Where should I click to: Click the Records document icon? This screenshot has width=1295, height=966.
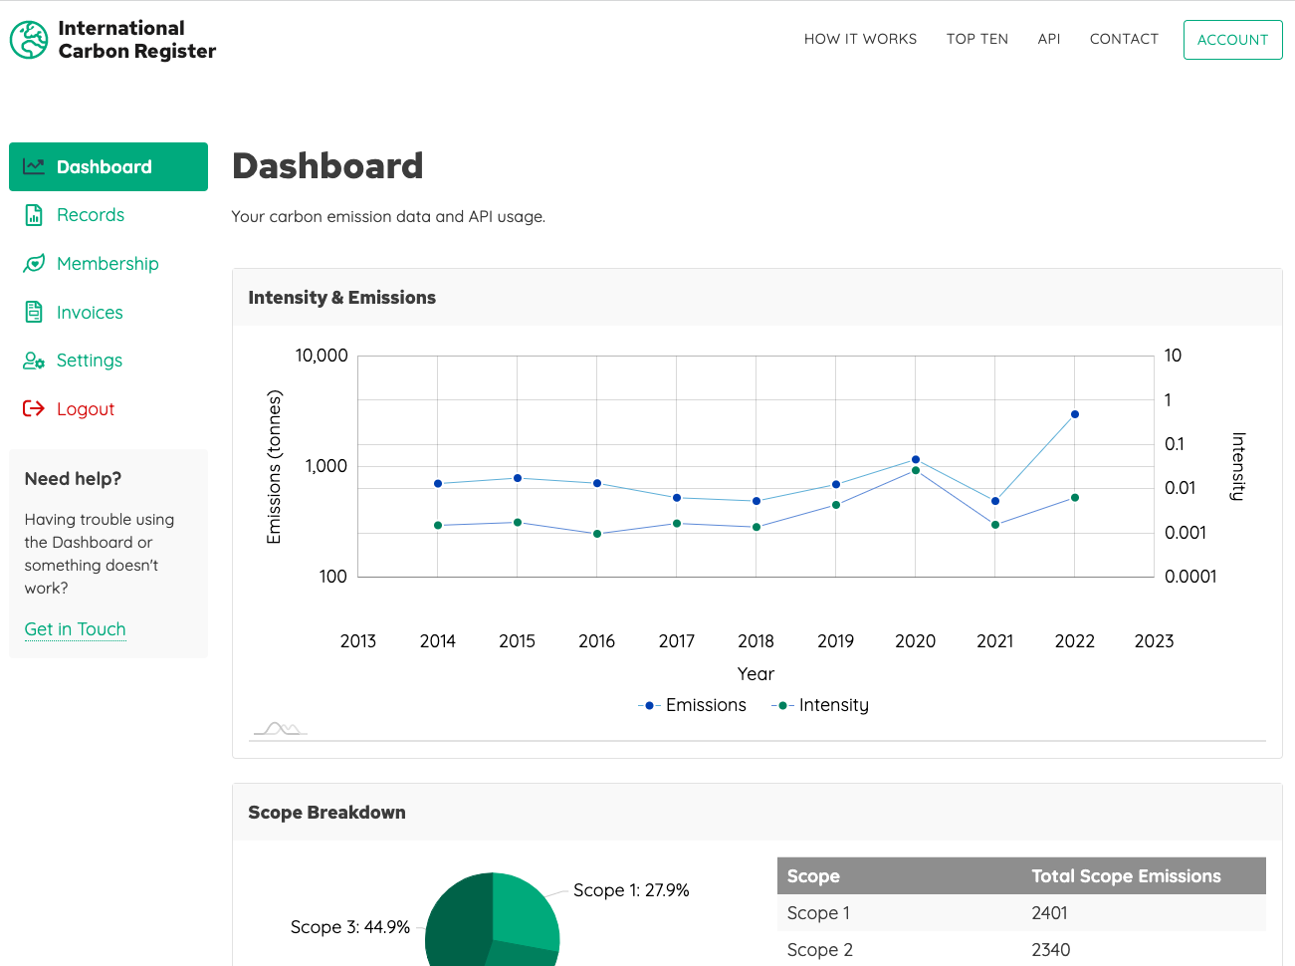pos(34,215)
